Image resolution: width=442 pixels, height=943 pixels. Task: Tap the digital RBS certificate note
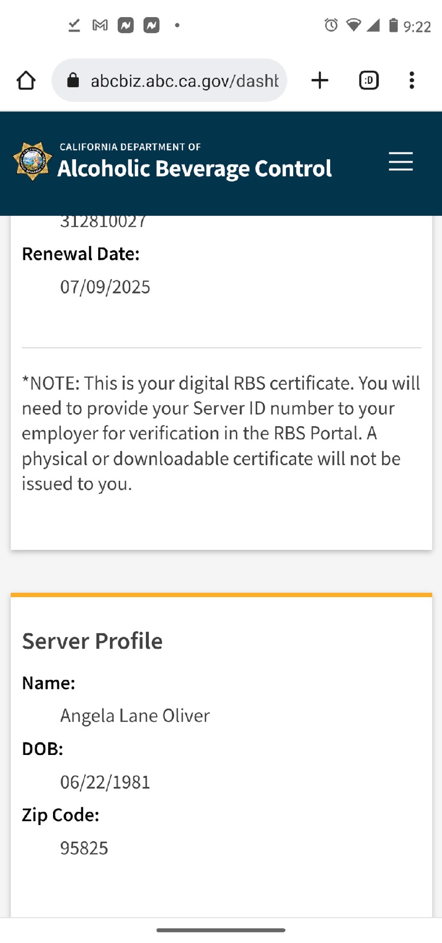(x=221, y=433)
